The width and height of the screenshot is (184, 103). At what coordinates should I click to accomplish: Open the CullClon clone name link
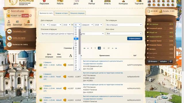[x=59, y=65]
